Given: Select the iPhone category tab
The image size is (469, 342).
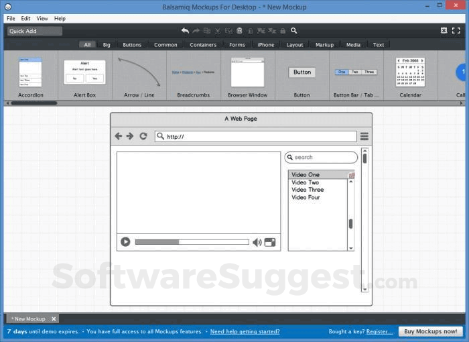Looking at the screenshot, I should click(x=266, y=45).
